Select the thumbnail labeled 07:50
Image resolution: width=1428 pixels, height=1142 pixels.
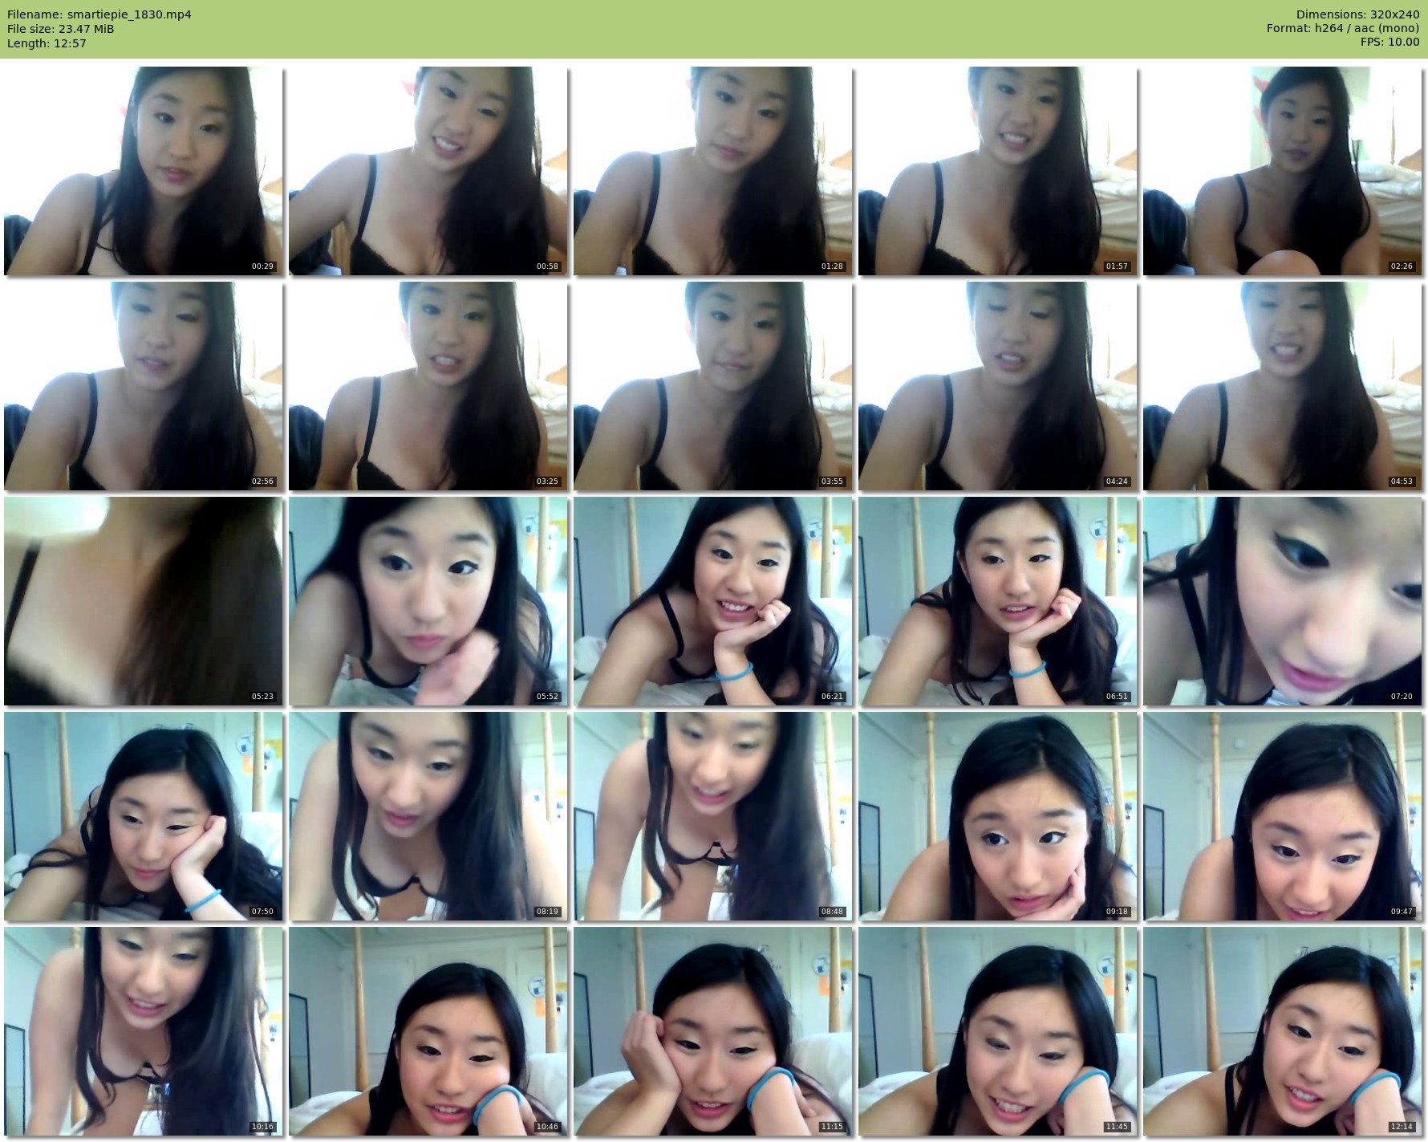143,816
